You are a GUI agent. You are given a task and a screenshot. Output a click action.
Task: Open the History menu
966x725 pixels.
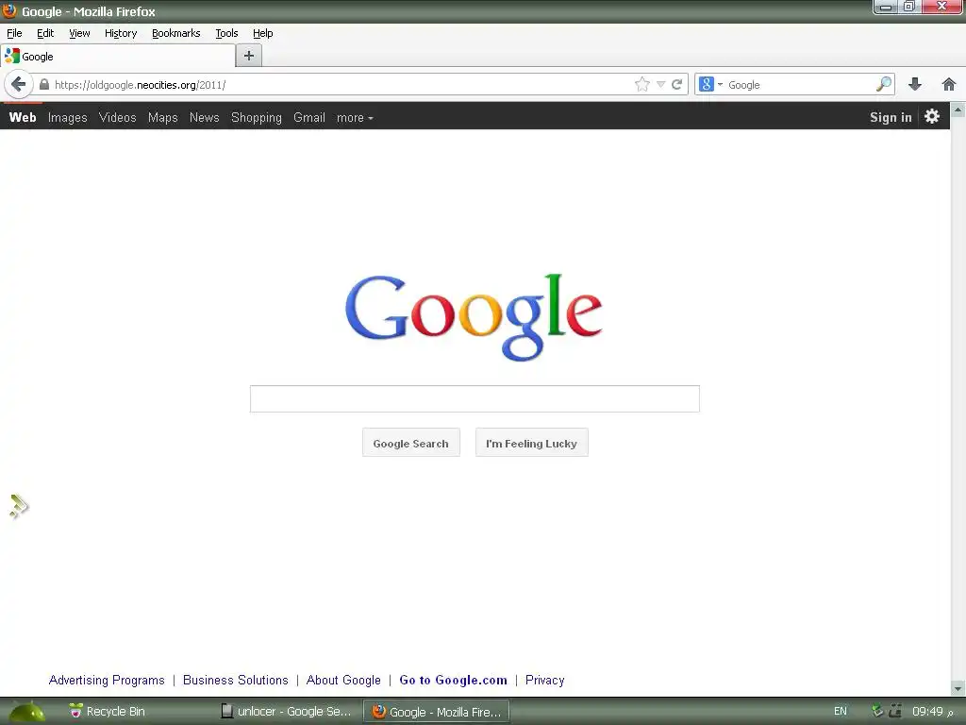click(x=120, y=33)
